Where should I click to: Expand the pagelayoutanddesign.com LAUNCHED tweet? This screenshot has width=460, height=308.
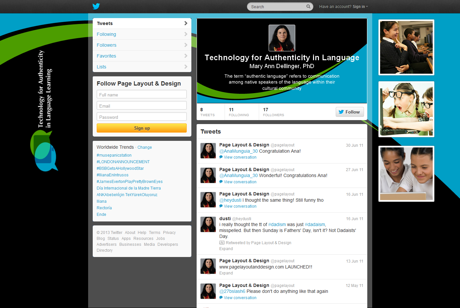226,273
